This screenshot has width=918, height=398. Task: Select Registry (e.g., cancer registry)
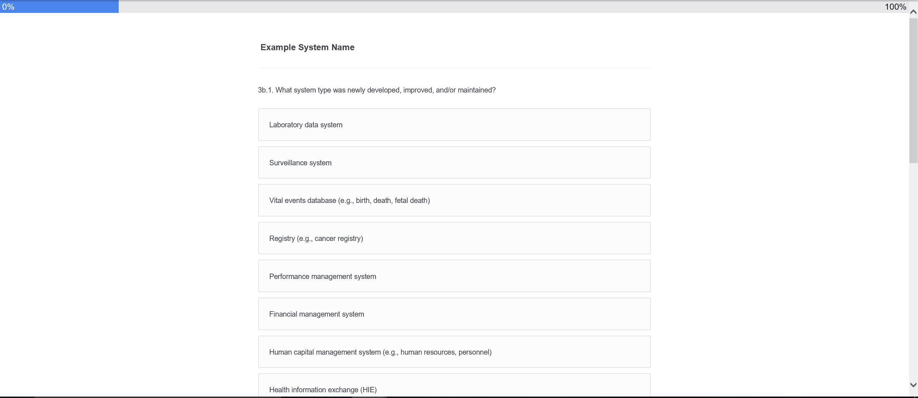click(x=454, y=238)
